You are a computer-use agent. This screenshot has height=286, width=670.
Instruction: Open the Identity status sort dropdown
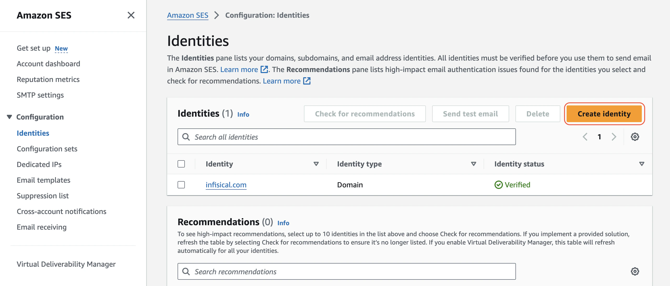tap(641, 164)
